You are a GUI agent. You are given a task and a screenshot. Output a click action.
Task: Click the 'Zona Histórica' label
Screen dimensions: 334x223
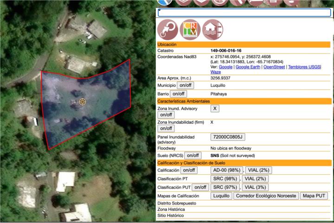[171, 210]
